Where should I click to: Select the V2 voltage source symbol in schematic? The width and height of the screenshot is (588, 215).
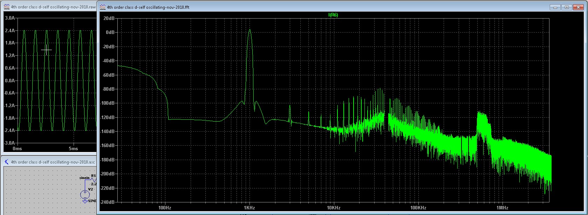click(x=84, y=194)
